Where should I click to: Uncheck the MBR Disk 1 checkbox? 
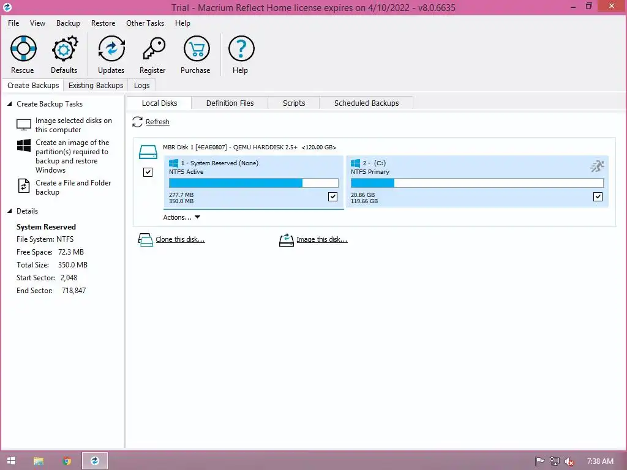point(148,172)
